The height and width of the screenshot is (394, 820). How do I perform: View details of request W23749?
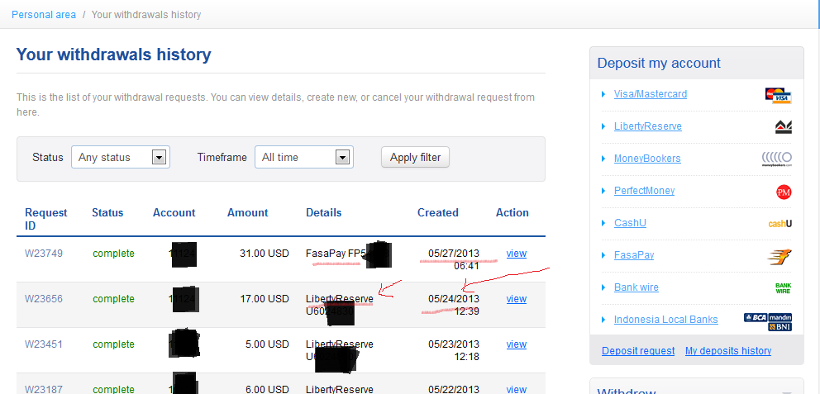(516, 254)
